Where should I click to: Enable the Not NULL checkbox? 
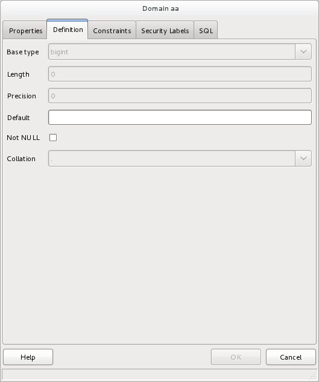[x=53, y=138]
